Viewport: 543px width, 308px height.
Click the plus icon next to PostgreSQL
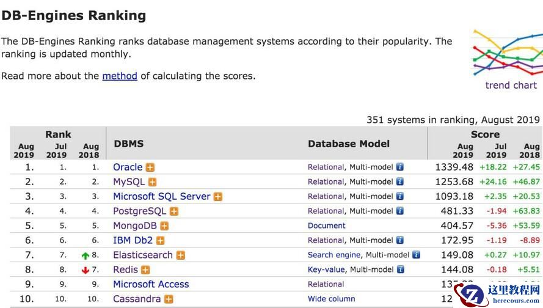tap(174, 211)
